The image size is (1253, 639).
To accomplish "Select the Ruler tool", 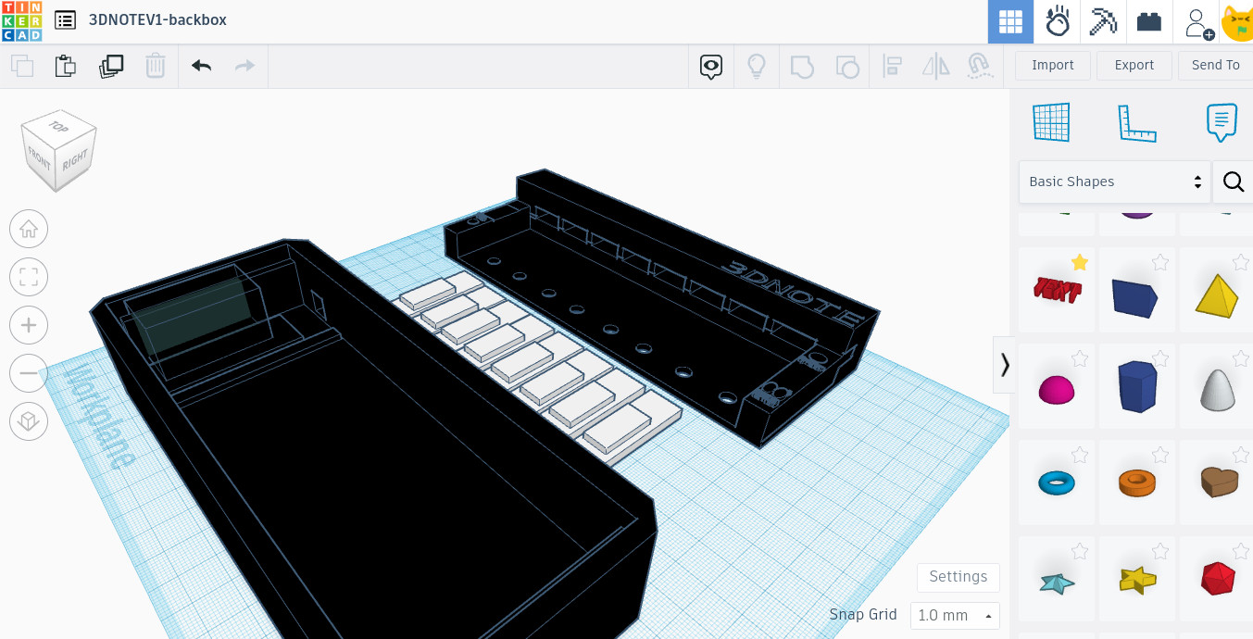I will (1138, 121).
